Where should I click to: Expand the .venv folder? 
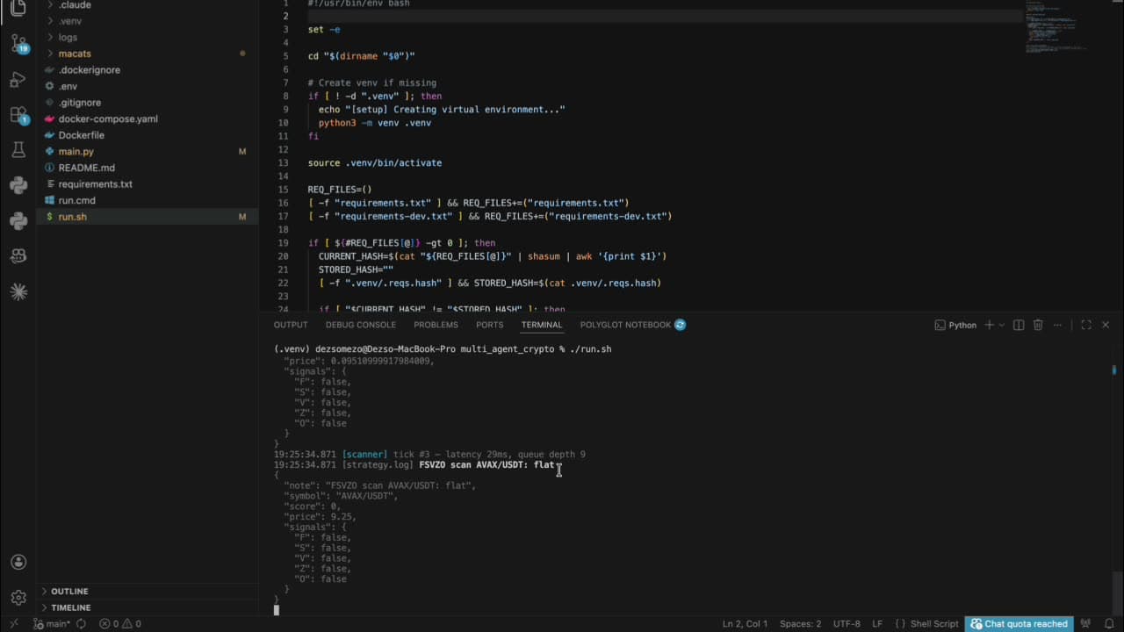pyautogui.click(x=148, y=21)
